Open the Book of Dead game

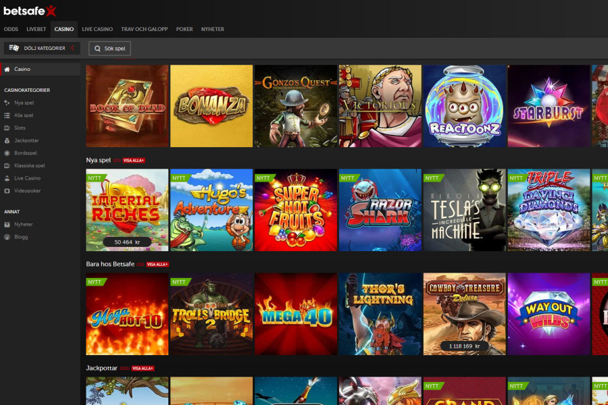click(127, 106)
